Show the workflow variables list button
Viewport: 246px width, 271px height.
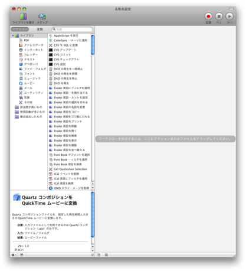click(x=106, y=255)
